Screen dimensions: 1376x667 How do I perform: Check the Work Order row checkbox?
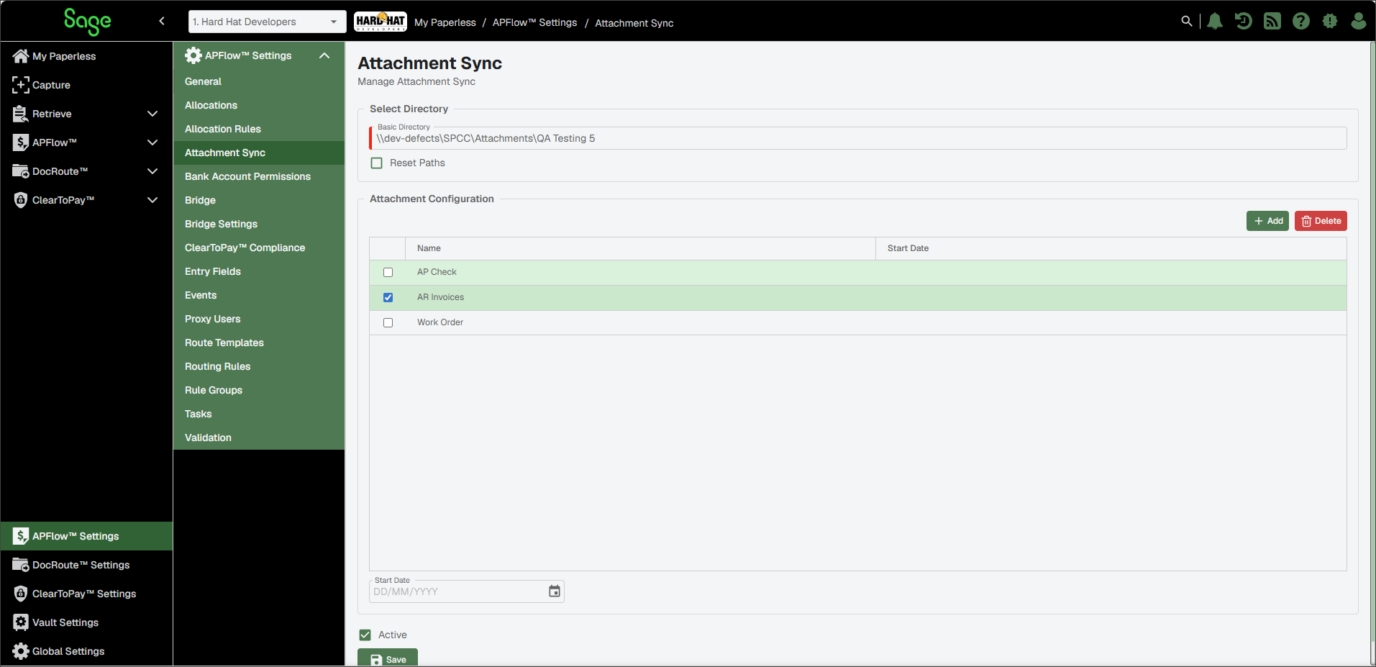coord(388,323)
